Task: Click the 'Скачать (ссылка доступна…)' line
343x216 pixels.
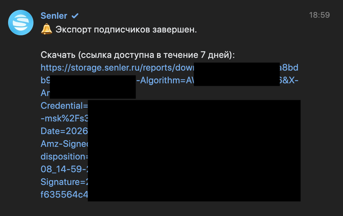Action: click(138, 55)
